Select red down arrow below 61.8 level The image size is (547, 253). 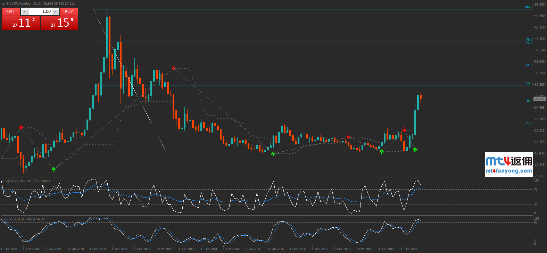tap(174, 68)
